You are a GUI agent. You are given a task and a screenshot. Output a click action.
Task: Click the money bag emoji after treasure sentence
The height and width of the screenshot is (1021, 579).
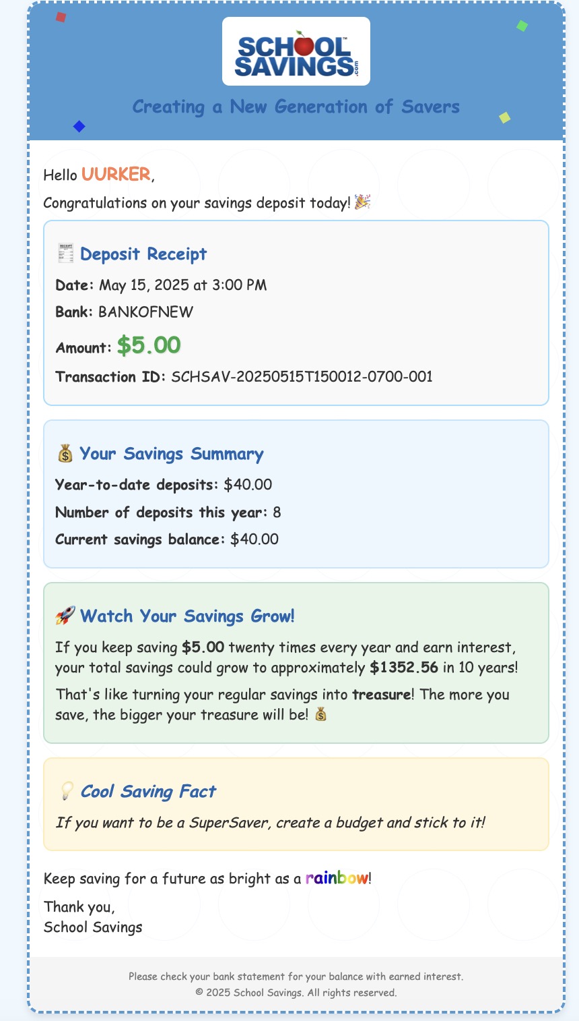pyautogui.click(x=320, y=714)
